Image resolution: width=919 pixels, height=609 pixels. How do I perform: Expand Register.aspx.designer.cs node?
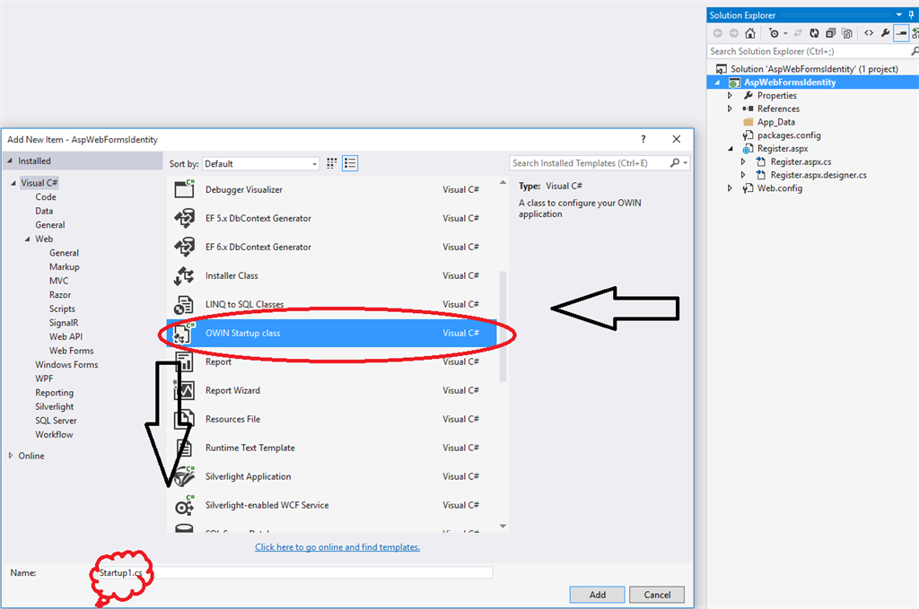point(742,175)
